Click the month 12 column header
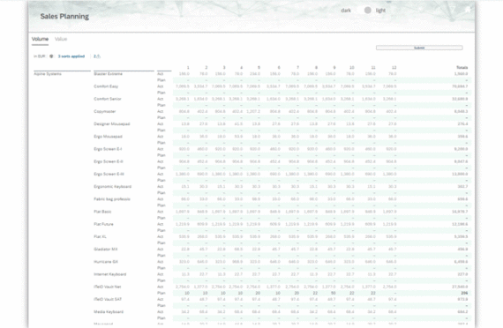The height and width of the screenshot is (328, 503). click(394, 68)
